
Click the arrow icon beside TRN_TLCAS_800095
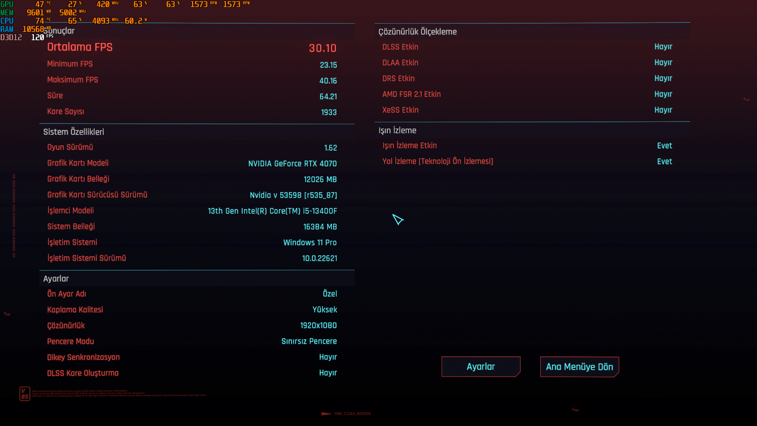point(326,414)
